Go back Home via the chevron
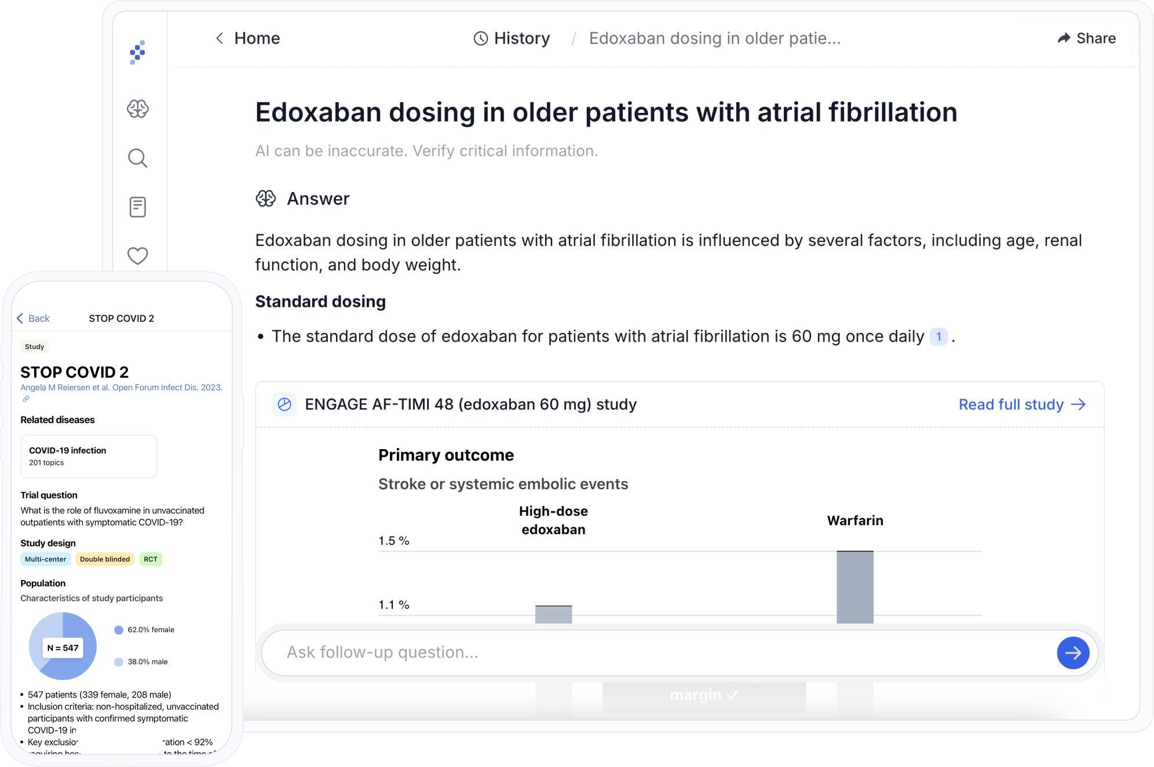Viewport: 1154px width, 767px height. coord(220,38)
